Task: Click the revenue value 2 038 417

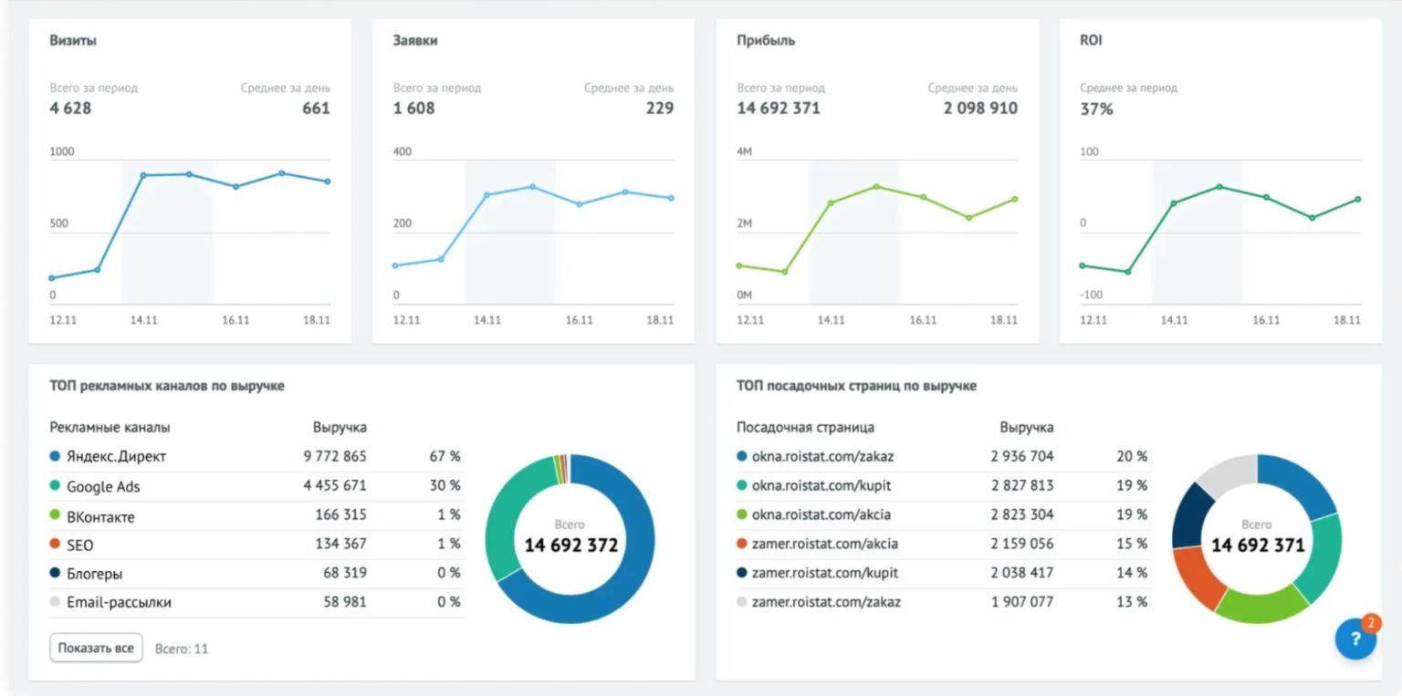Action: tap(1022, 573)
